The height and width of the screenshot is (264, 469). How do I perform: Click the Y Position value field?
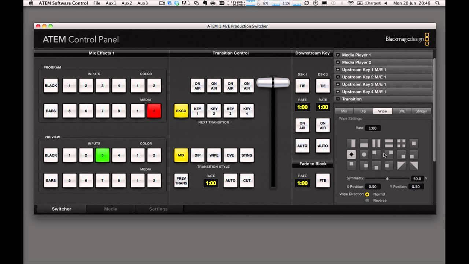416,187
